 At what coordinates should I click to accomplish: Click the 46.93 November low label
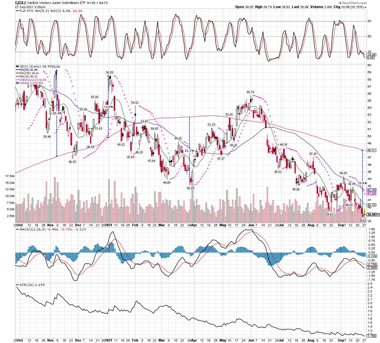[x=72, y=162]
